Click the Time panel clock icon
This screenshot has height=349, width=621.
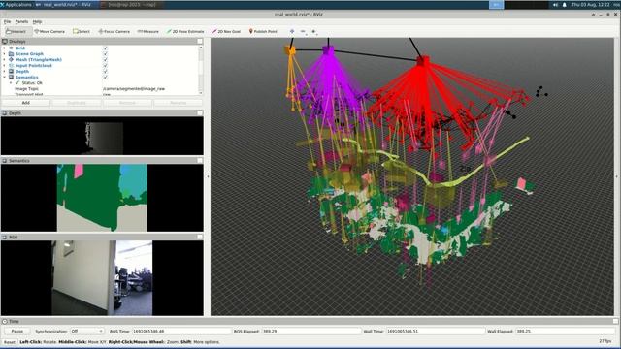pos(5,321)
